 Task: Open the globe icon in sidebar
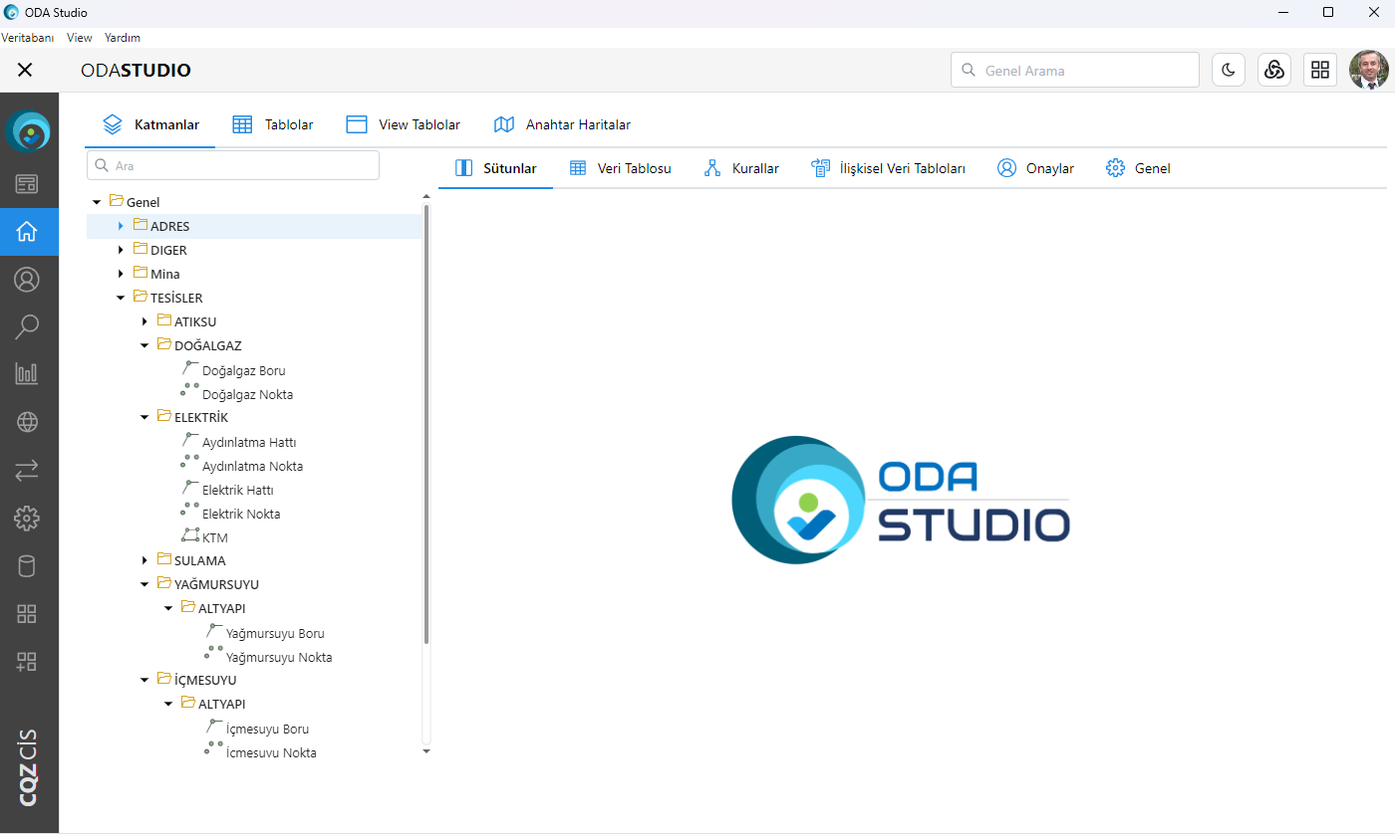(28, 422)
